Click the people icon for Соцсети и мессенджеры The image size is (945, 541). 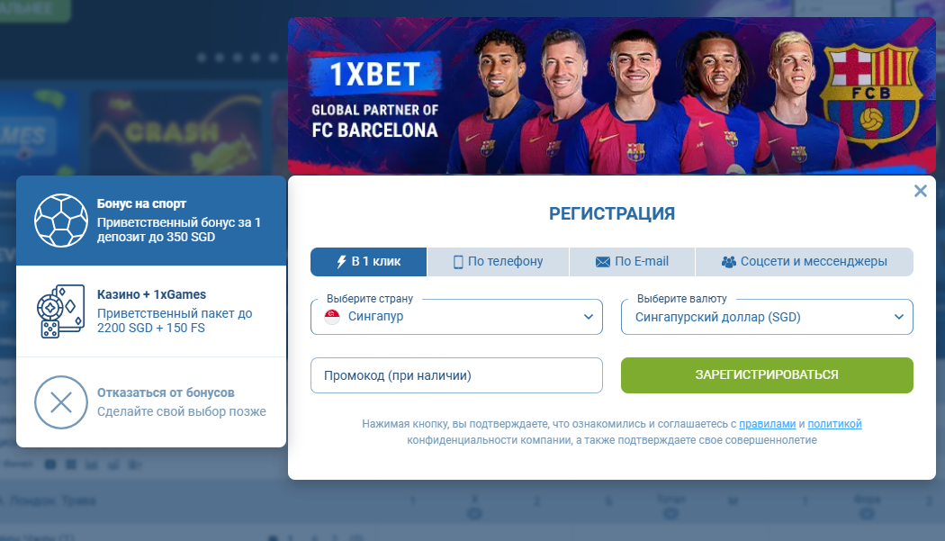coord(729,262)
